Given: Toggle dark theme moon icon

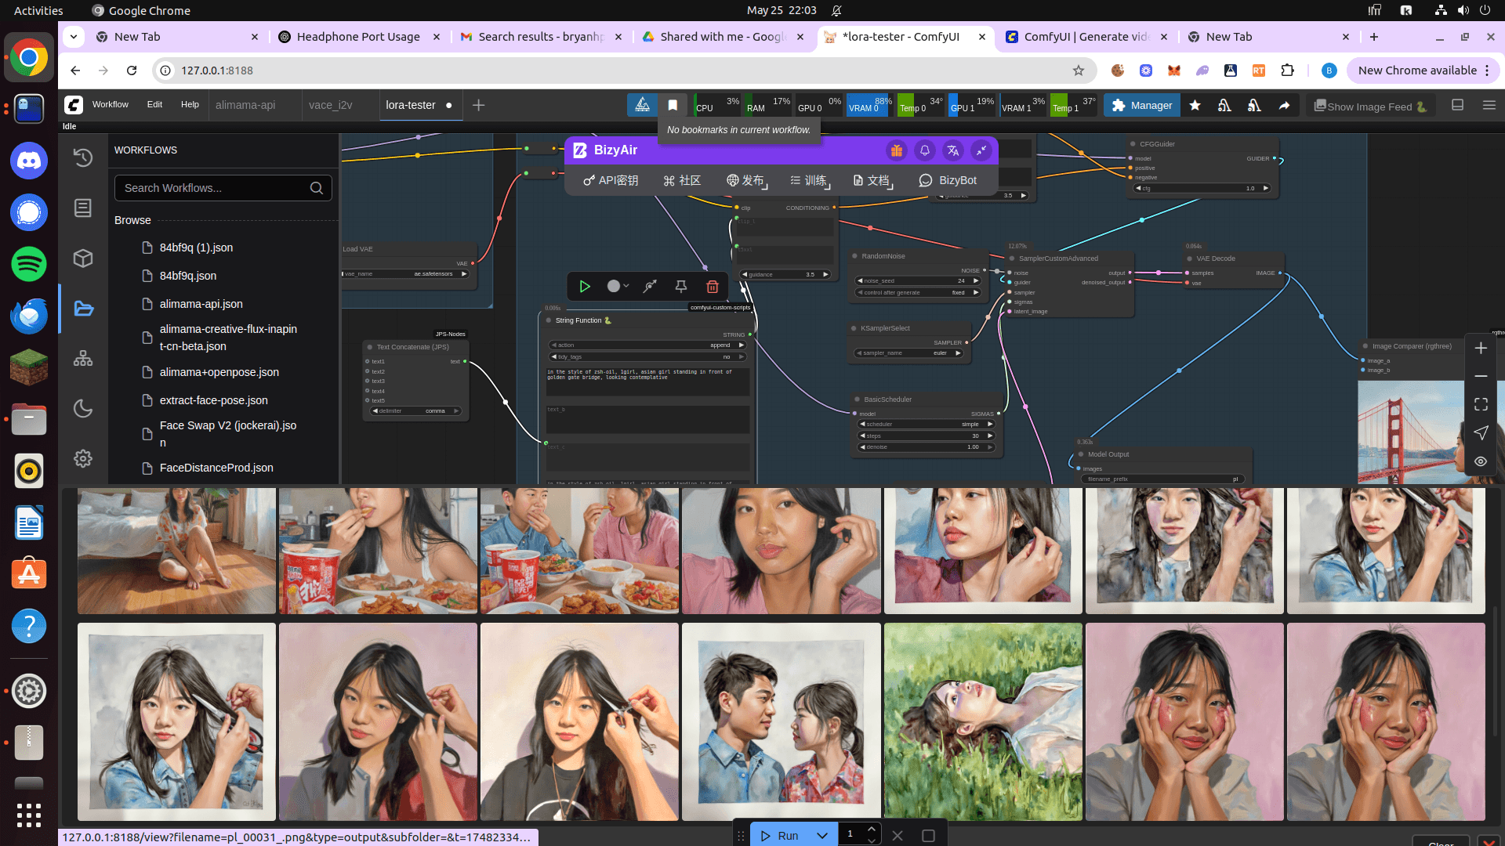Looking at the screenshot, I should pyautogui.click(x=83, y=408).
